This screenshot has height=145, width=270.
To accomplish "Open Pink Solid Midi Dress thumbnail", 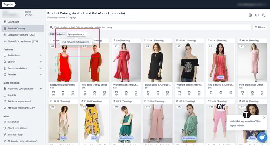I will (x=252, y=63).
